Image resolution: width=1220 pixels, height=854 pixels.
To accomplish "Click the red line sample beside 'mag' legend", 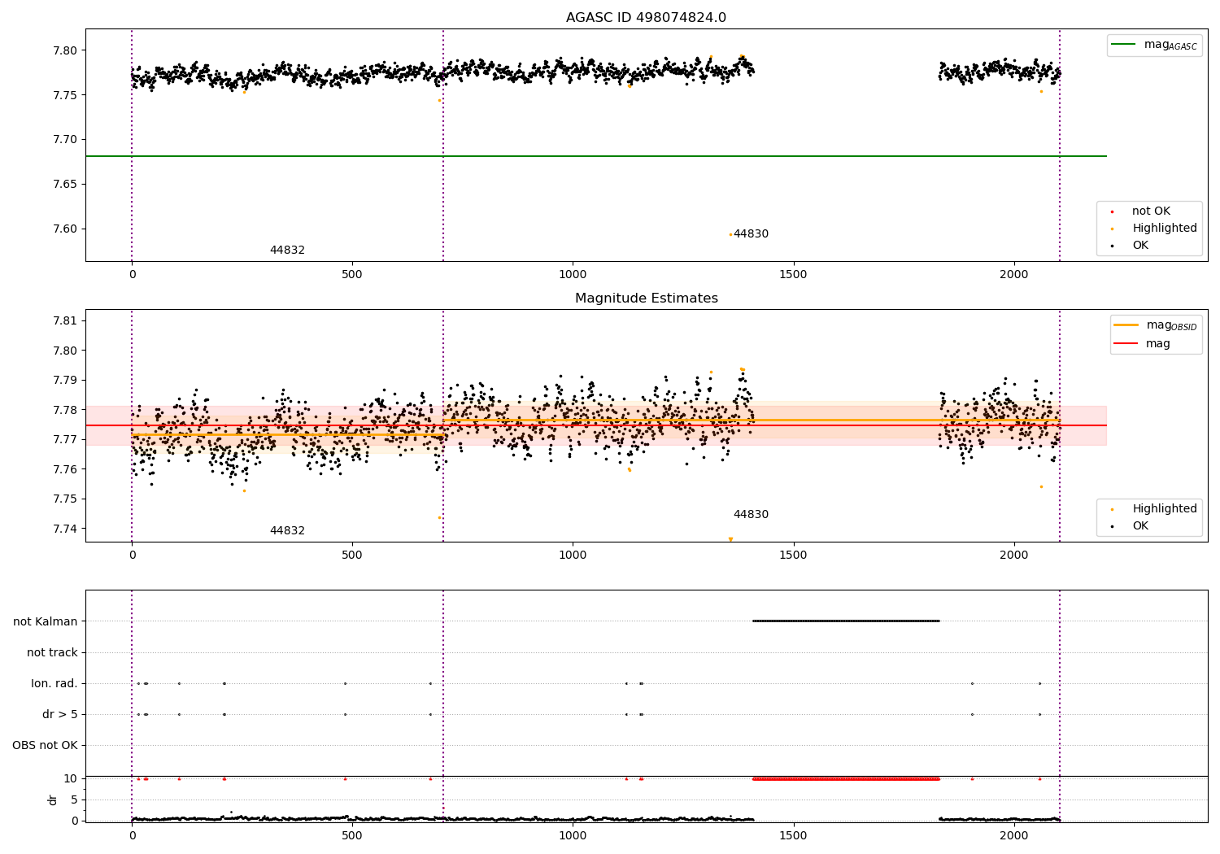I will click(1126, 344).
